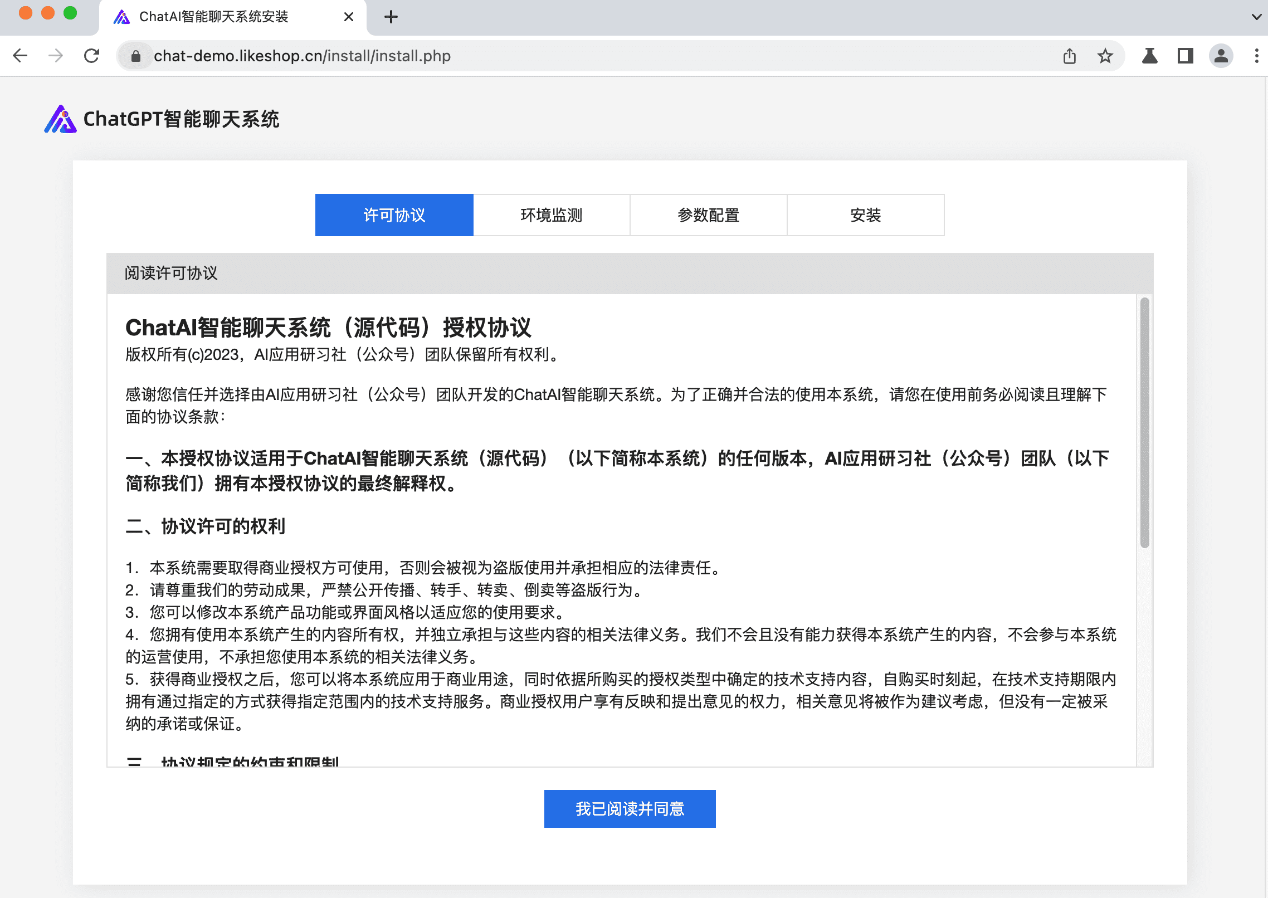Close the ChatAI智能聊天系统安装 tab

(349, 17)
